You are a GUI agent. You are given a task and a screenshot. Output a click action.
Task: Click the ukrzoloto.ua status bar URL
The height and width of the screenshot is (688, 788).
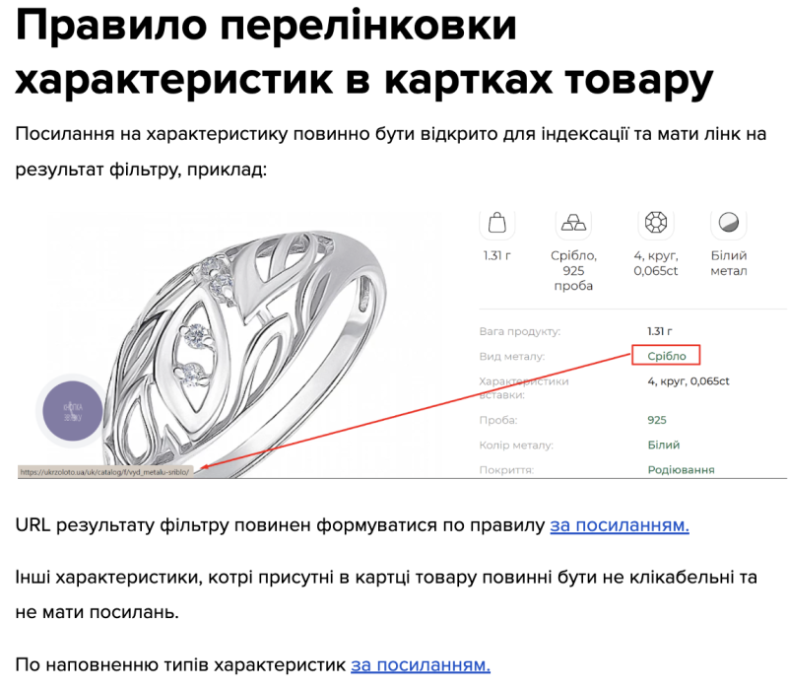pos(107,471)
